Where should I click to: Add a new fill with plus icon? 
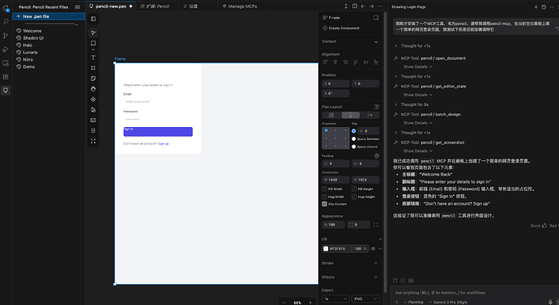[380, 239]
